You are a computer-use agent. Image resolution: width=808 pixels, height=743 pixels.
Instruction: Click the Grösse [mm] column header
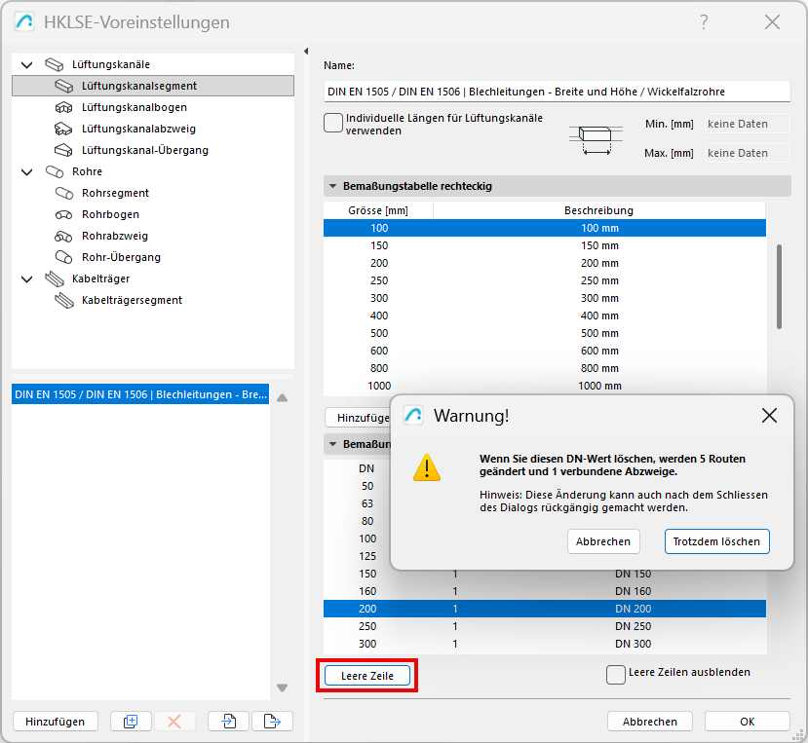click(x=378, y=210)
